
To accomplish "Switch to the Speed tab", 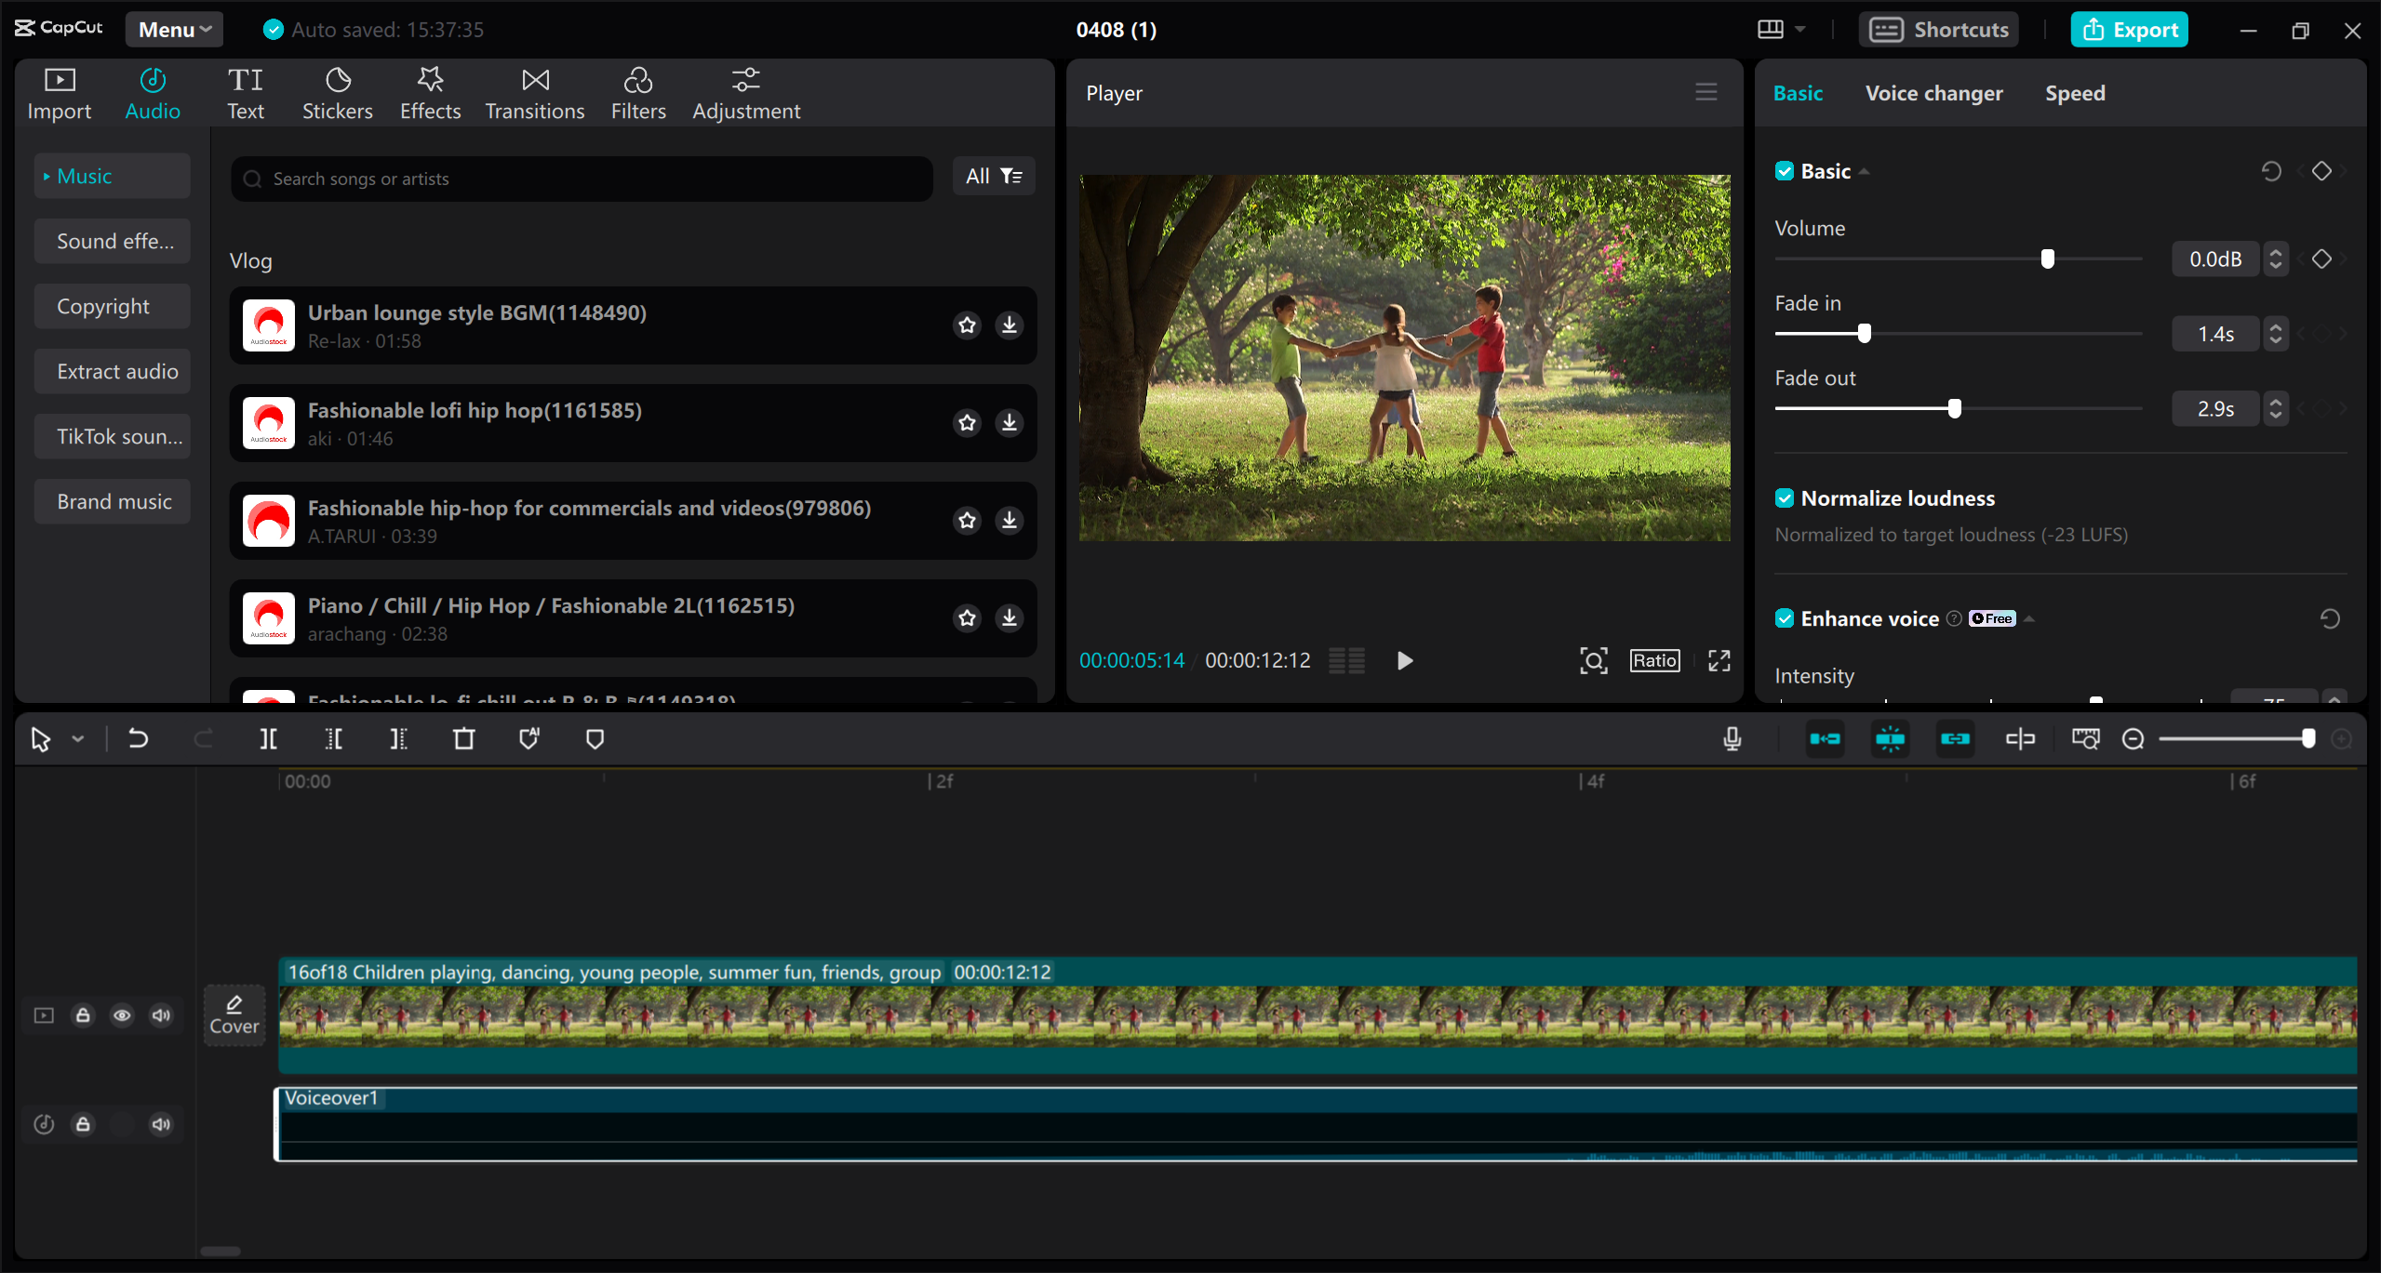I will 2074,93.
